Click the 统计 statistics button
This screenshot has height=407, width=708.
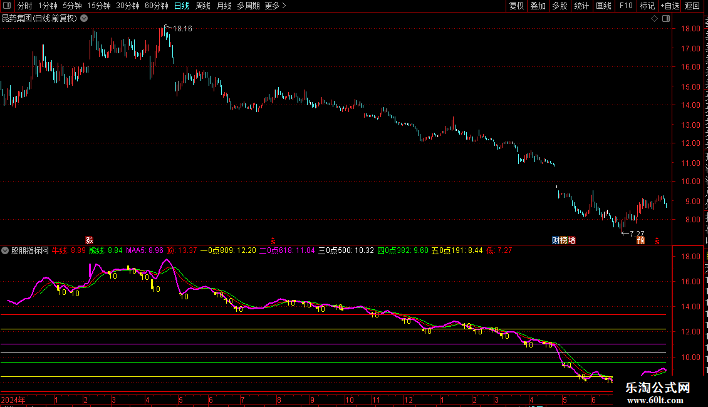click(581, 6)
